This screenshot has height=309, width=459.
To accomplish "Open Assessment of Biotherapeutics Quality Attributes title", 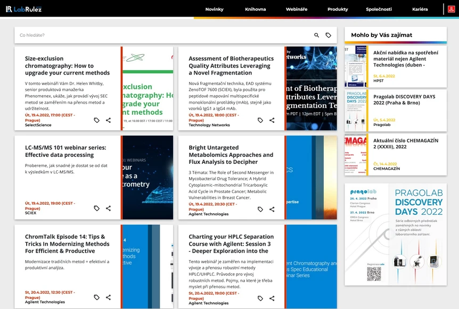I will point(231,66).
